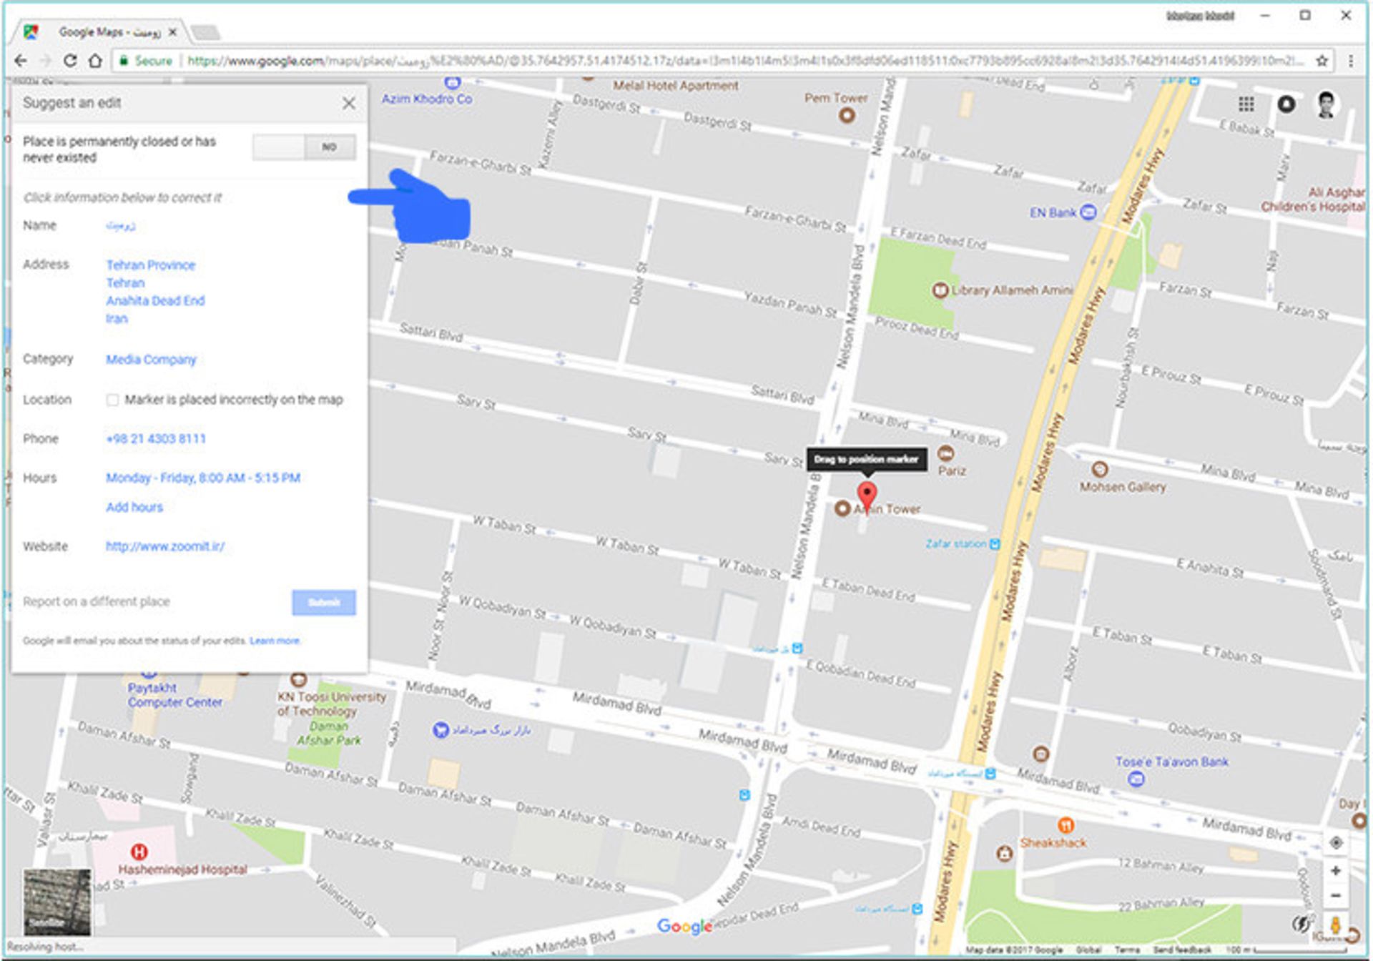The width and height of the screenshot is (1373, 961).
Task: Click Report on a different place
Action: click(97, 601)
